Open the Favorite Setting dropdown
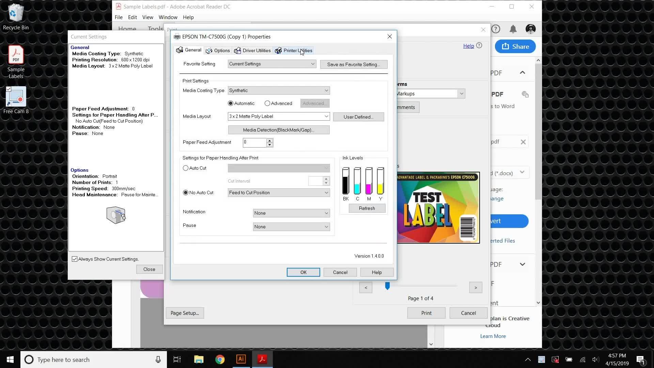654x368 pixels. pyautogui.click(x=272, y=64)
